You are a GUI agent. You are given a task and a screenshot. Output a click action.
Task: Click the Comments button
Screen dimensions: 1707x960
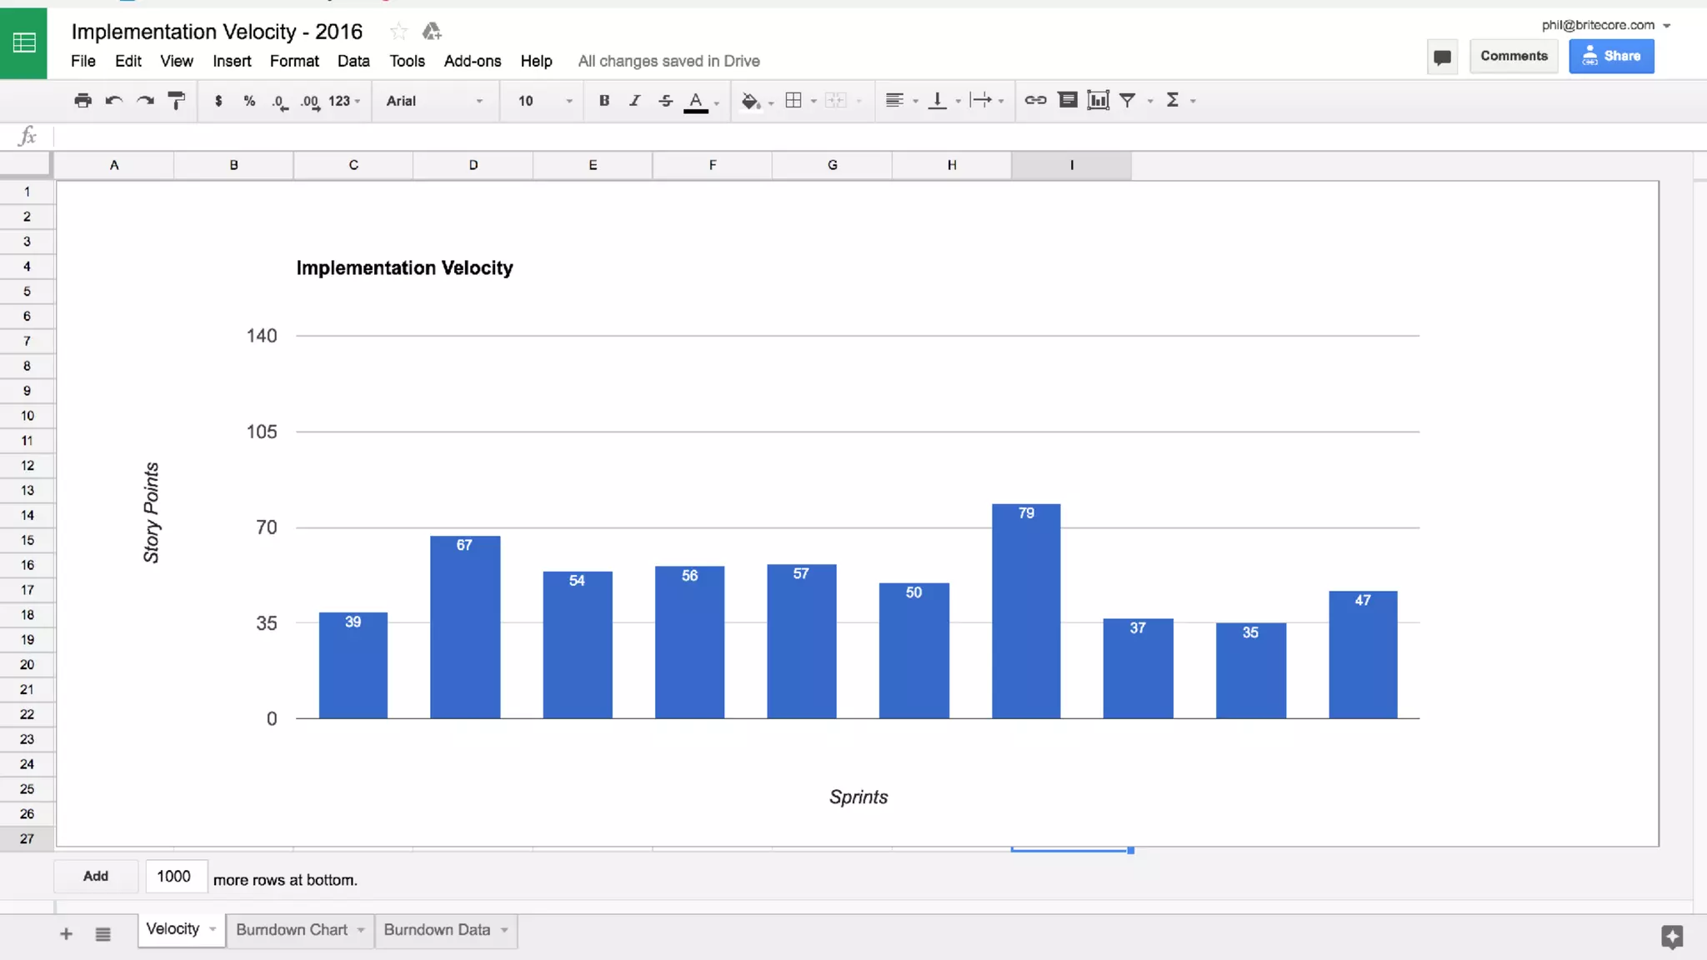pos(1514,56)
